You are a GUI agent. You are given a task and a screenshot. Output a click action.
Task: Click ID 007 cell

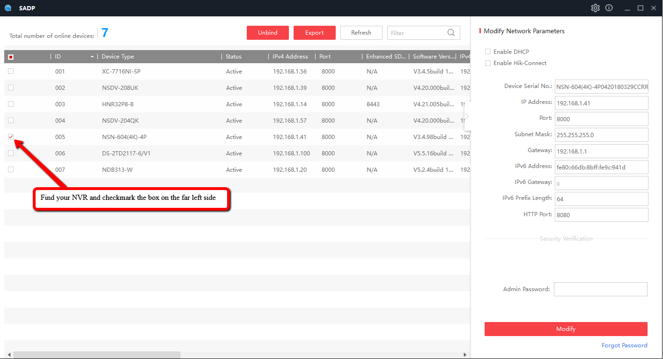click(x=60, y=170)
